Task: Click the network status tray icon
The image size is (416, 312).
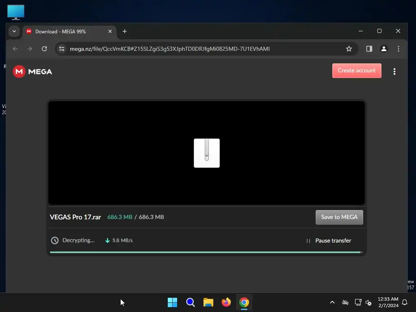Action: 358,302
